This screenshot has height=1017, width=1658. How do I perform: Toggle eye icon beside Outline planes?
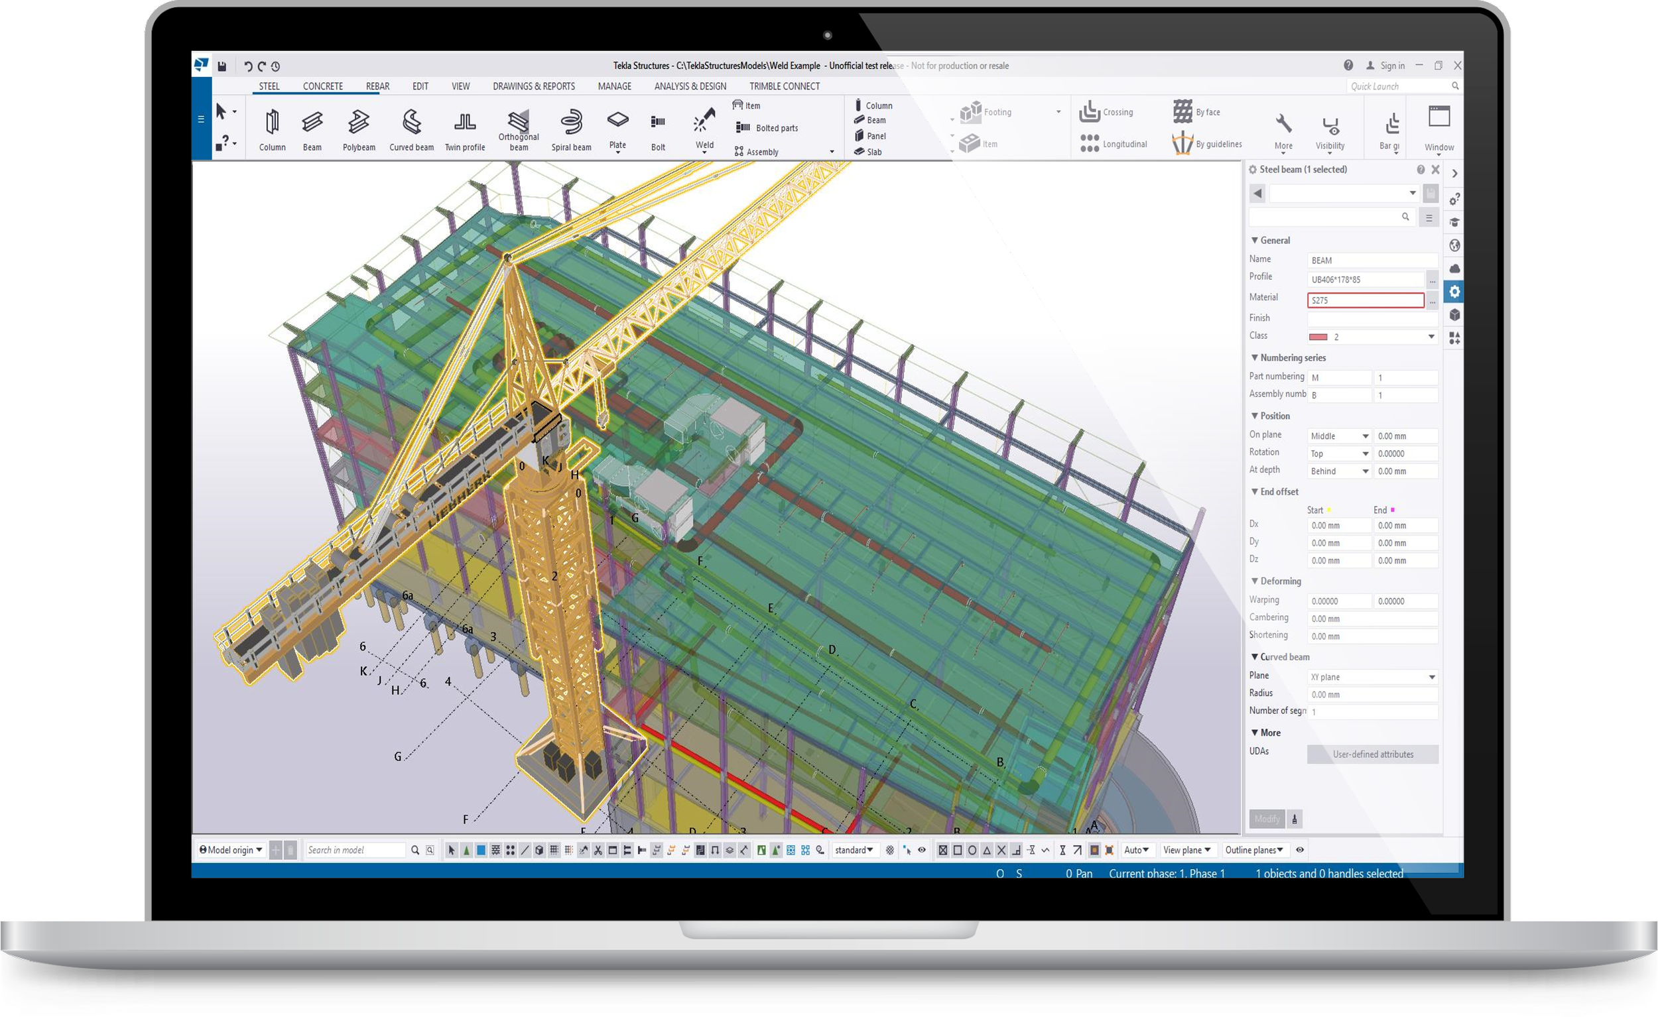(x=1300, y=849)
